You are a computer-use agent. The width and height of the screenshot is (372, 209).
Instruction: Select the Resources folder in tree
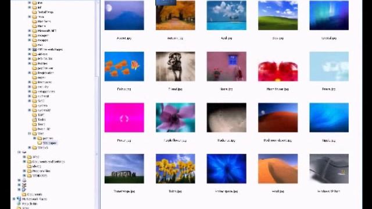pos(44,82)
